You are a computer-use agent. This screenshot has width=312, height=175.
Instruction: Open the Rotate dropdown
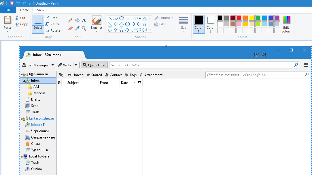coord(54,30)
